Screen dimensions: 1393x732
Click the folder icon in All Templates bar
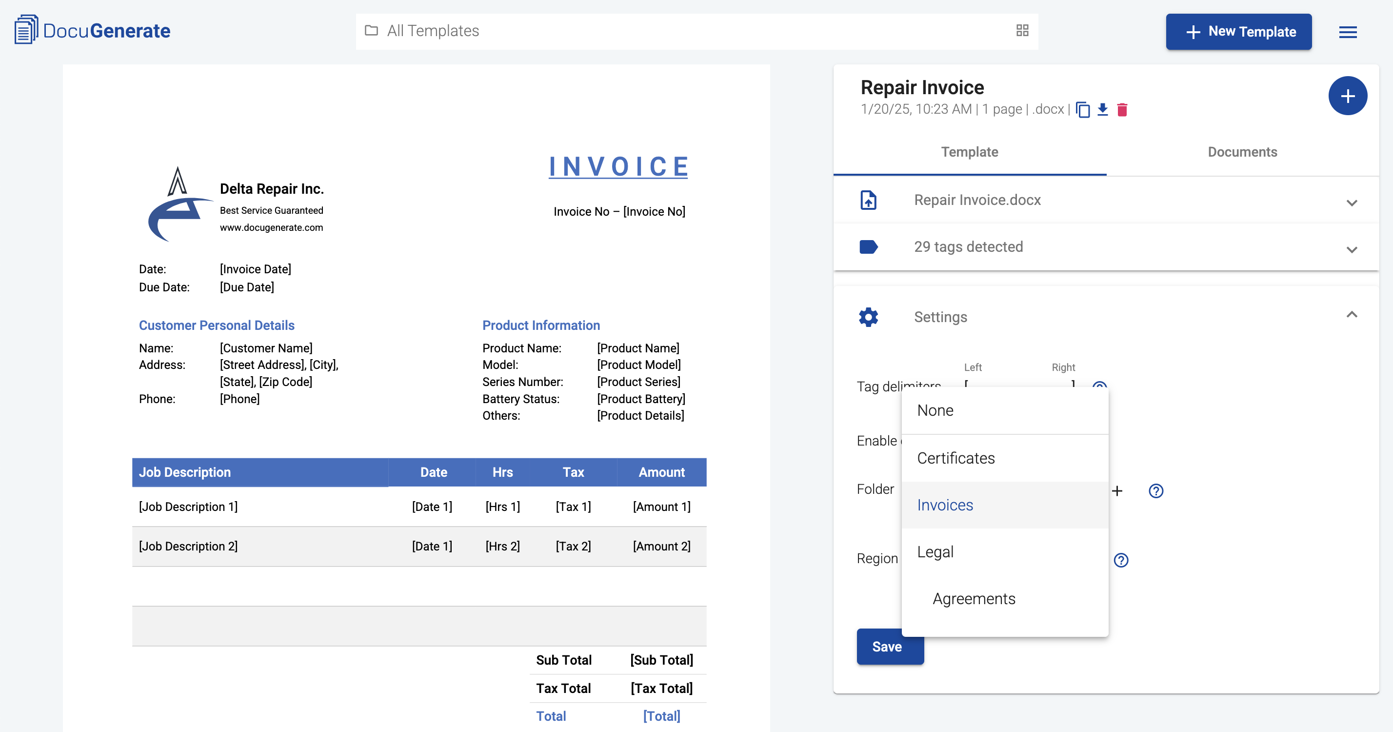point(371,30)
